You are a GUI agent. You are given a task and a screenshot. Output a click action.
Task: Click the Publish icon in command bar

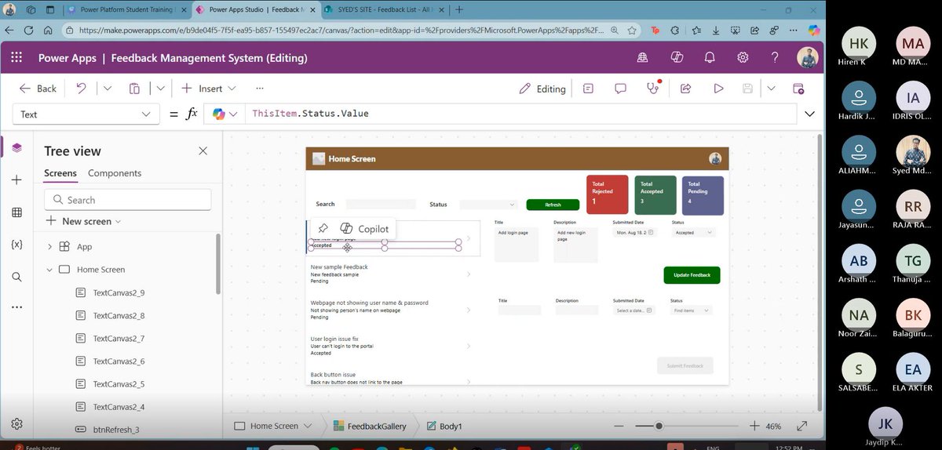click(x=798, y=89)
